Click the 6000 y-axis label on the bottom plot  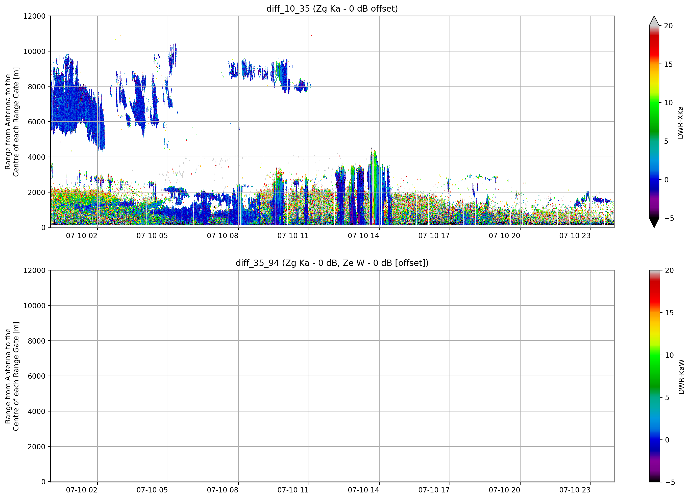(37, 376)
